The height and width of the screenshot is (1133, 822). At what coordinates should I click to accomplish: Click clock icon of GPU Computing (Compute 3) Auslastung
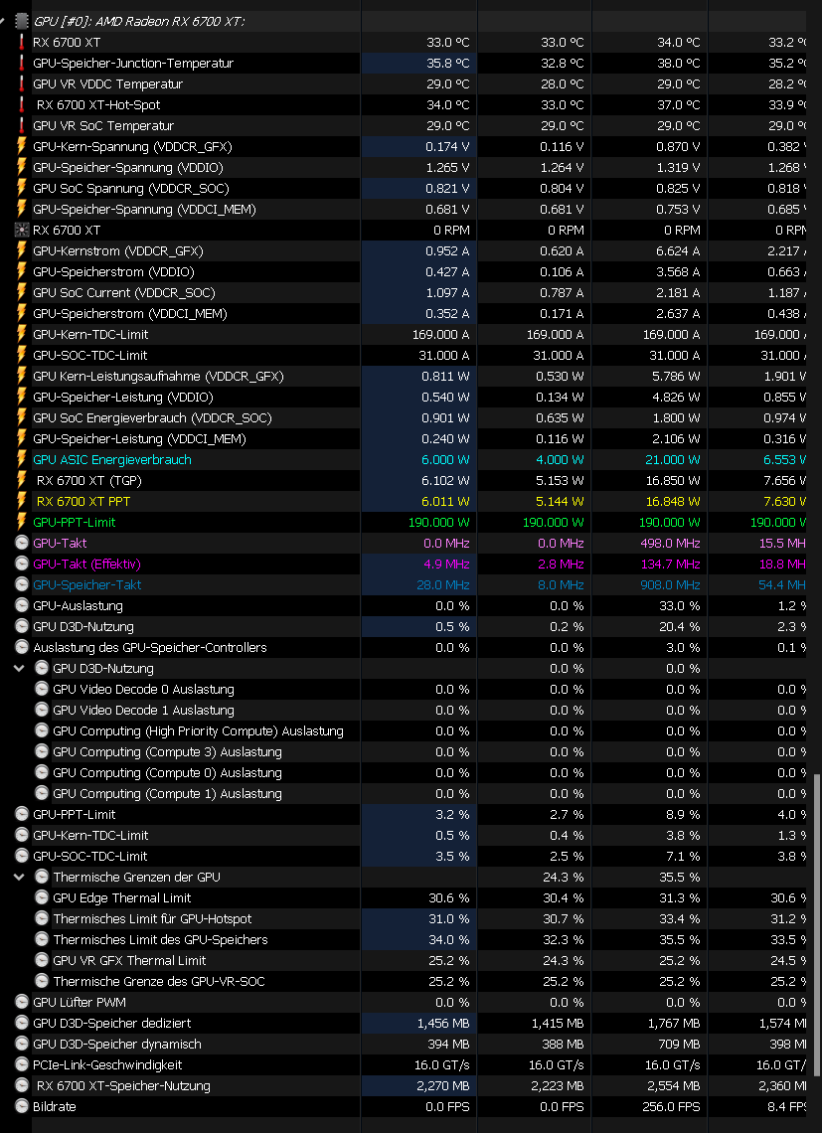pyautogui.click(x=42, y=752)
